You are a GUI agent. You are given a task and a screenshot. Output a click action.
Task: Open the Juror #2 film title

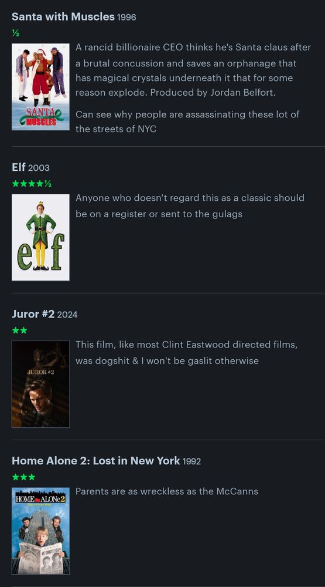[x=33, y=313]
